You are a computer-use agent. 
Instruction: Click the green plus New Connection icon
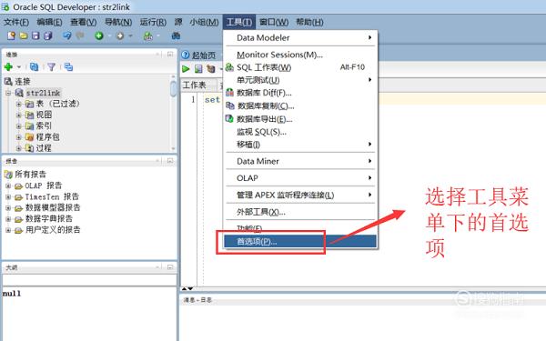click(8, 66)
